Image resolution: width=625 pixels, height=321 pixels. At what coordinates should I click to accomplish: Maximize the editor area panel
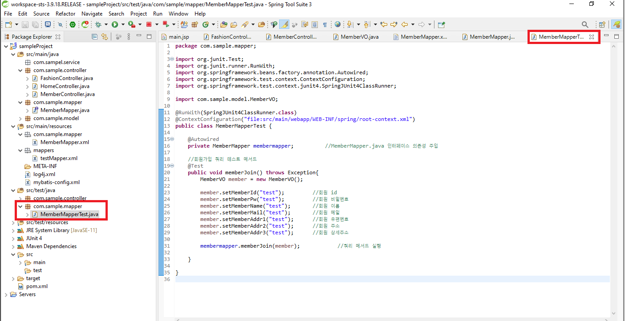pyautogui.click(x=617, y=36)
